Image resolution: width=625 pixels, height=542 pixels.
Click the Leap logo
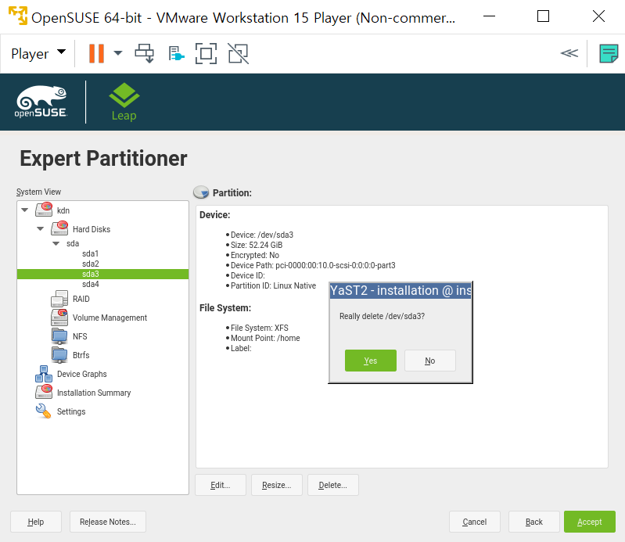pyautogui.click(x=124, y=102)
